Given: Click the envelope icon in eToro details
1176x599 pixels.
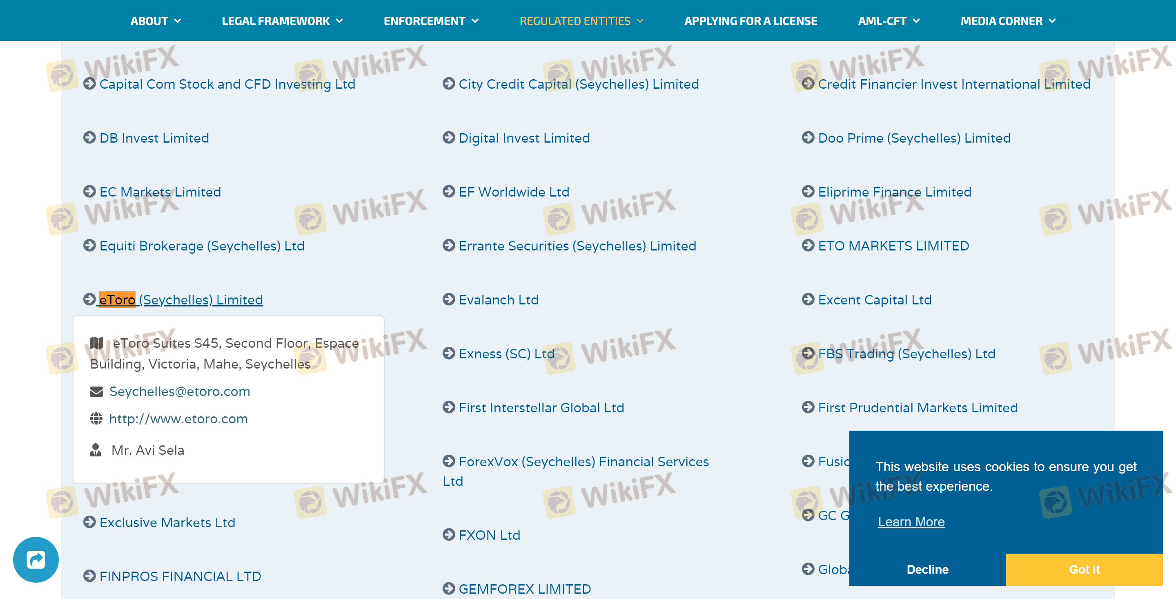Looking at the screenshot, I should 96,391.
